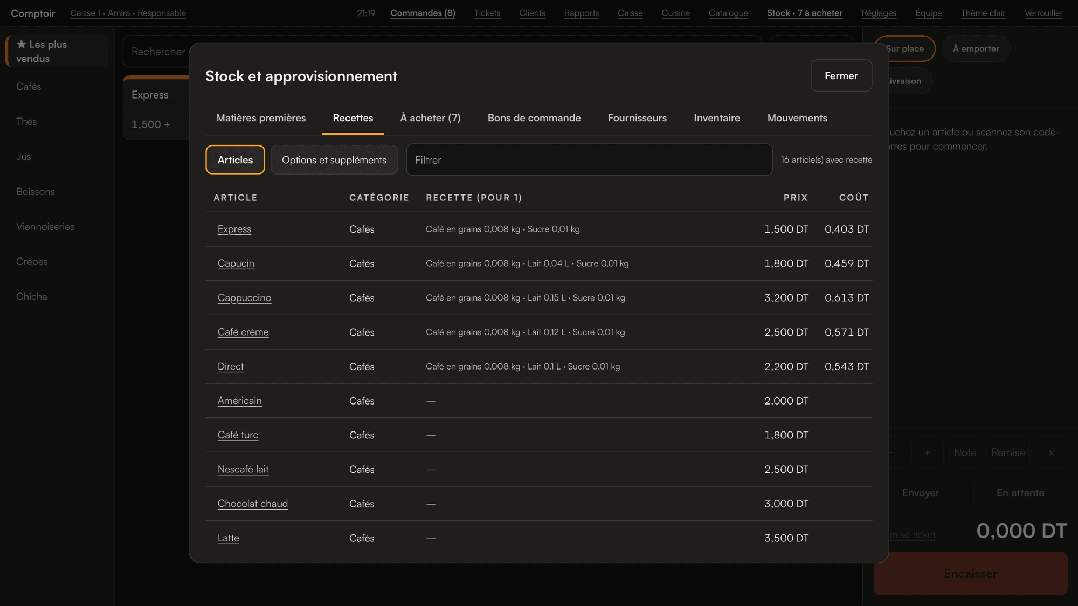1078x606 pixels.
Task: Open Réglages in top navigation
Action: point(879,13)
